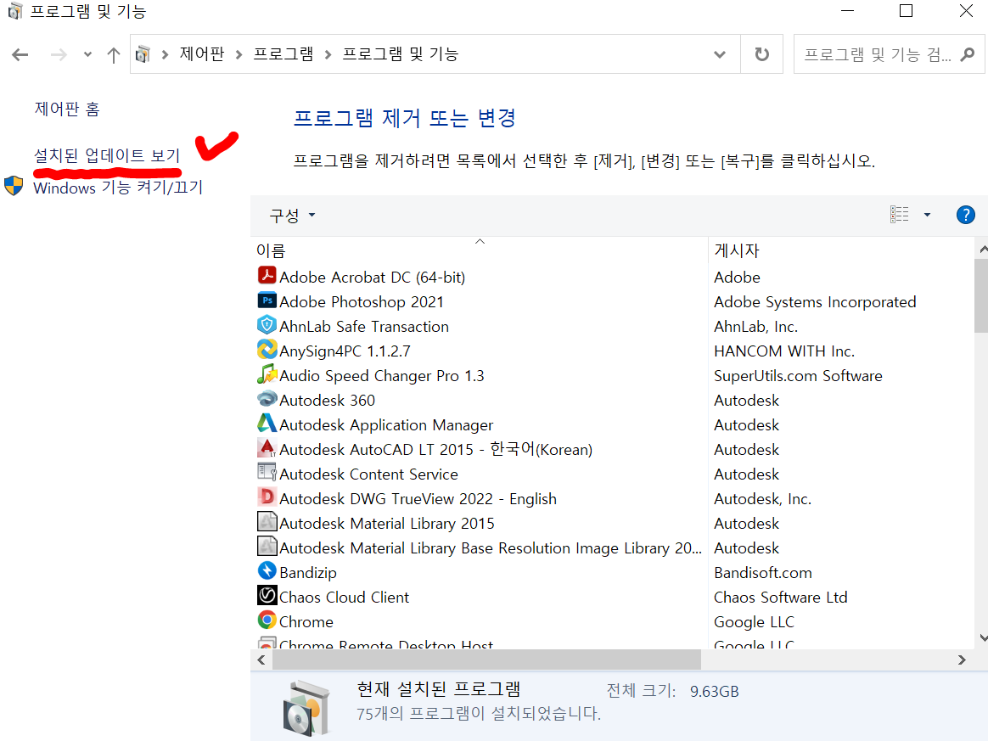Click the Chrome browser icon in list
The height and width of the screenshot is (741, 988).
coord(267,620)
